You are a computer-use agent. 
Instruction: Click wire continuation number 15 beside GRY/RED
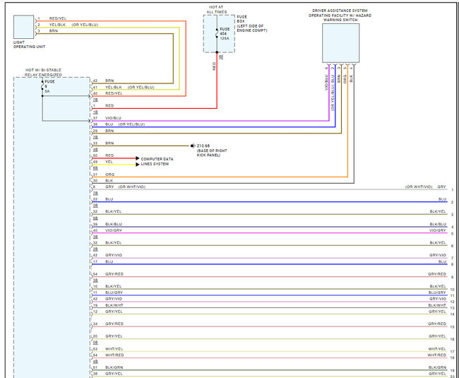452,326
